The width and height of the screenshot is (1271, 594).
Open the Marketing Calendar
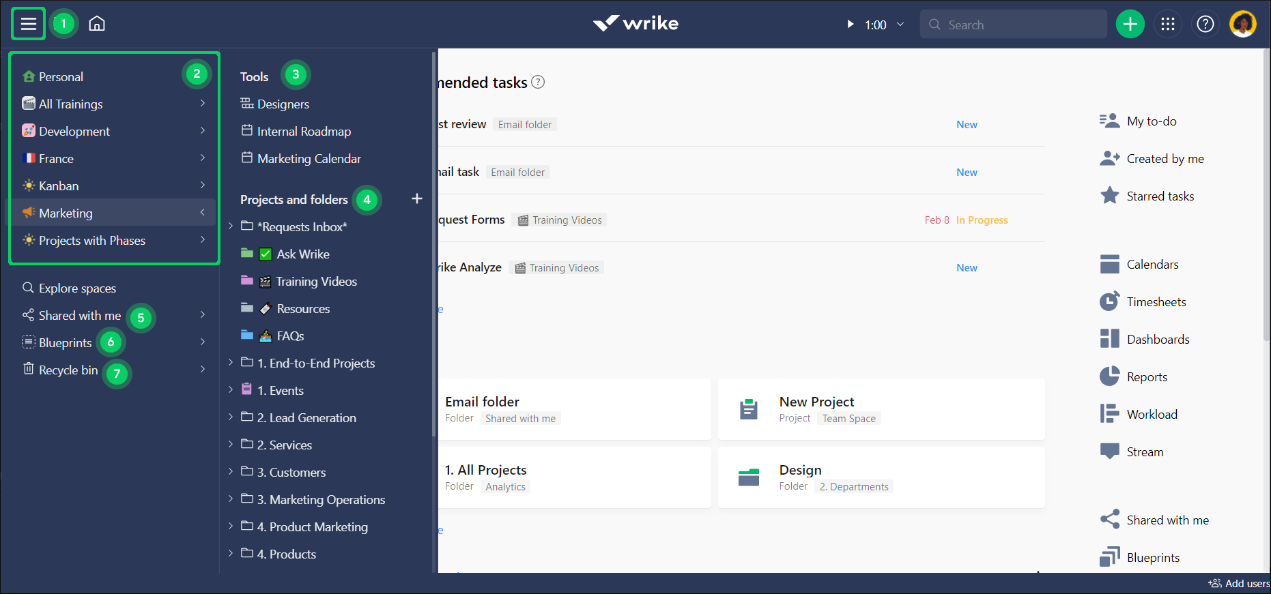(x=309, y=158)
